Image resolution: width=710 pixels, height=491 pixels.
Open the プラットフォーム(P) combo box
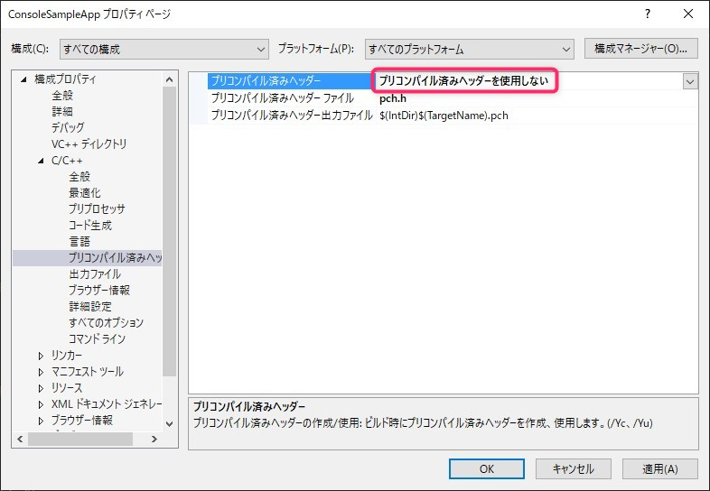tap(469, 49)
